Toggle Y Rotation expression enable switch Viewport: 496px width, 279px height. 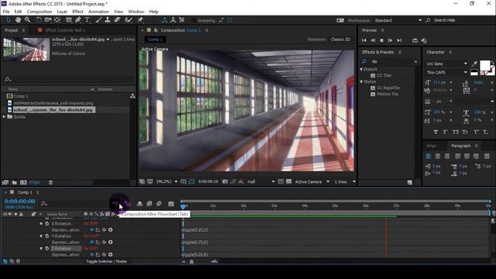(x=91, y=242)
